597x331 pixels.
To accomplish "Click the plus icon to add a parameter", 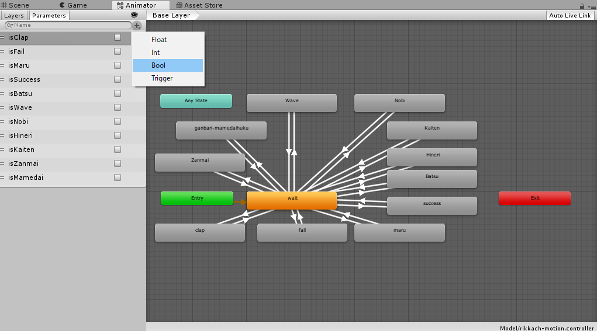I will [x=137, y=26].
